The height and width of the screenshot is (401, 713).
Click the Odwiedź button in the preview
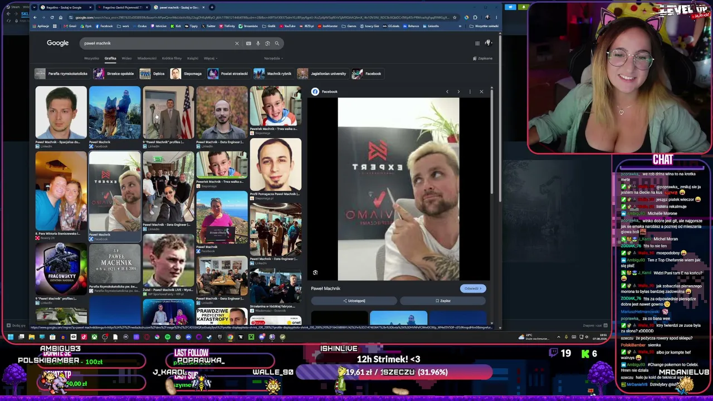point(473,288)
